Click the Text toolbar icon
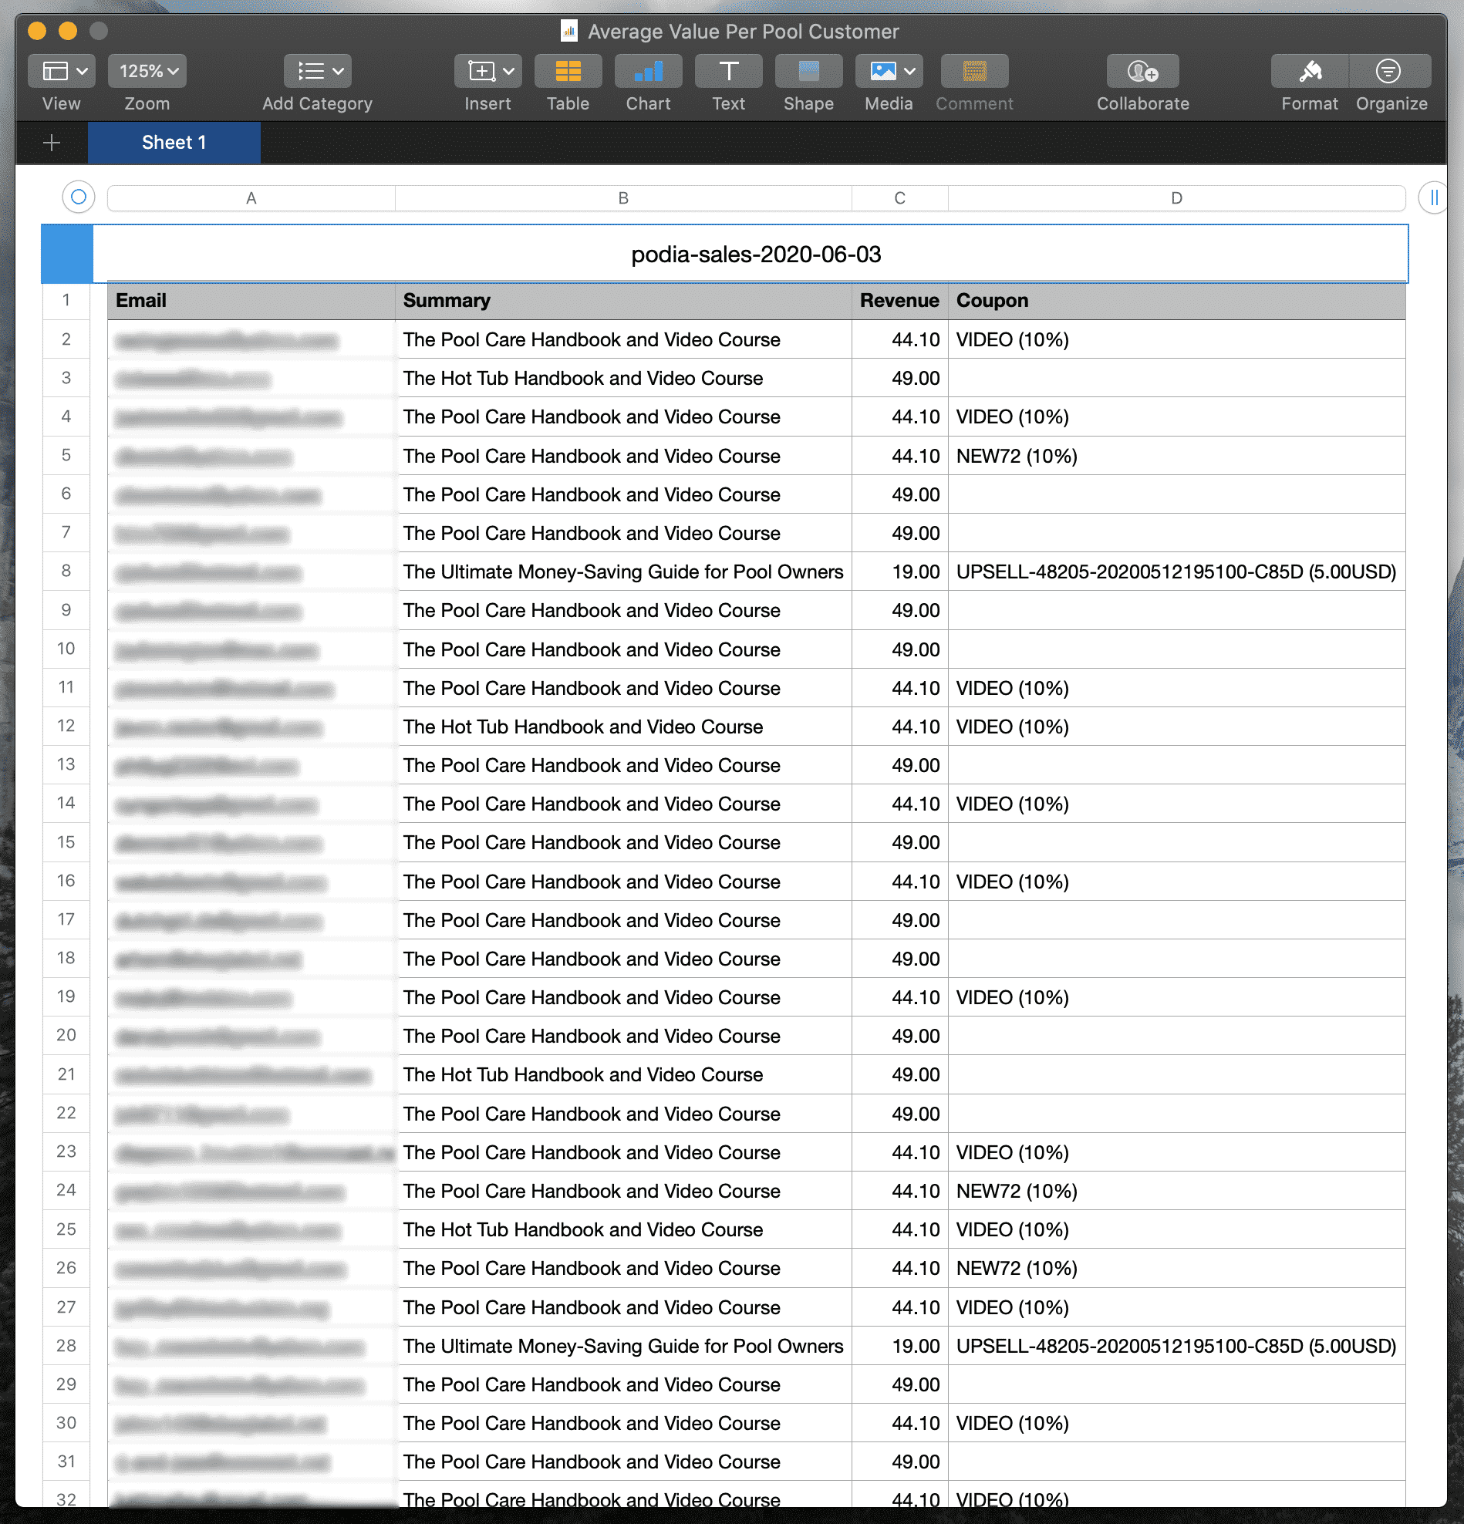The height and width of the screenshot is (1524, 1464). pyautogui.click(x=728, y=72)
